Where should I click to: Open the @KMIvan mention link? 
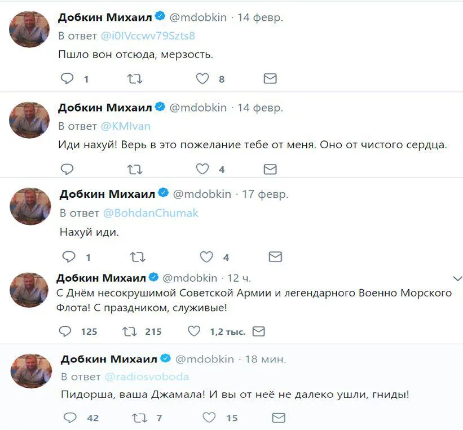tap(125, 126)
